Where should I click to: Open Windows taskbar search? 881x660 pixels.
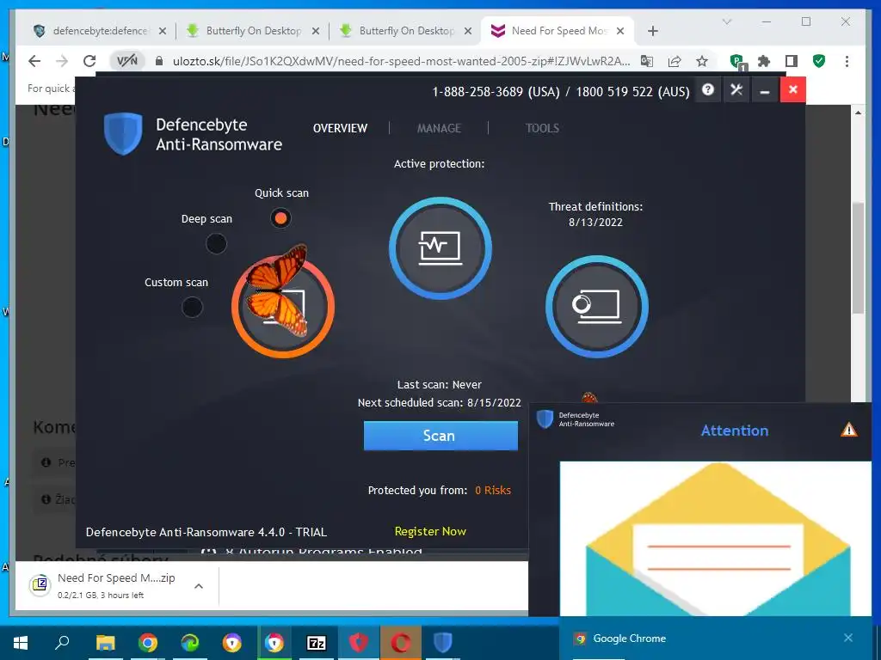pos(62,643)
